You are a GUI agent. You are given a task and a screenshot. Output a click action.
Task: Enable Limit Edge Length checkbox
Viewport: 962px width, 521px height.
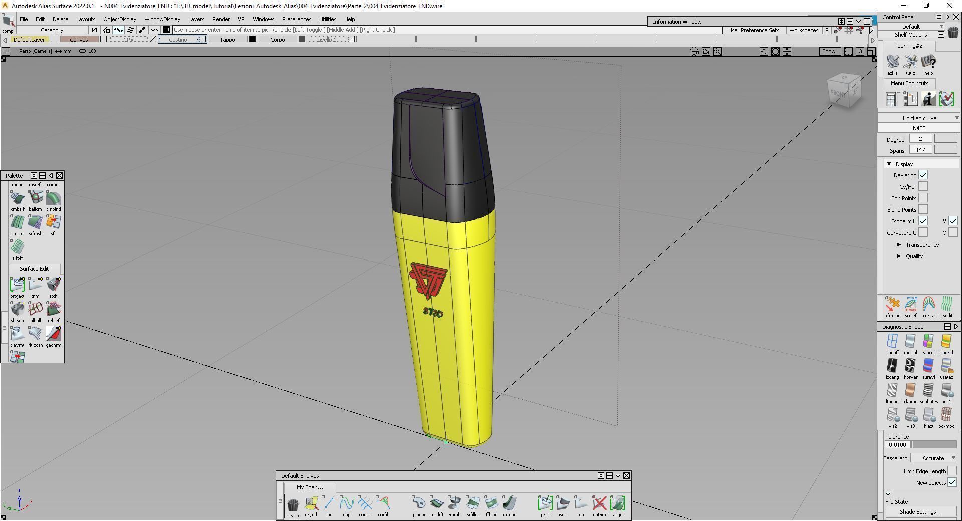click(x=952, y=471)
